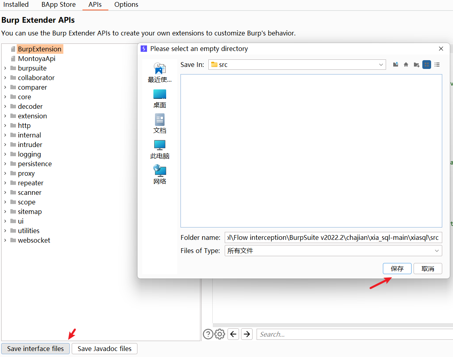Expand the comparer tree node
Screen dimensions: 453x357
[5, 87]
